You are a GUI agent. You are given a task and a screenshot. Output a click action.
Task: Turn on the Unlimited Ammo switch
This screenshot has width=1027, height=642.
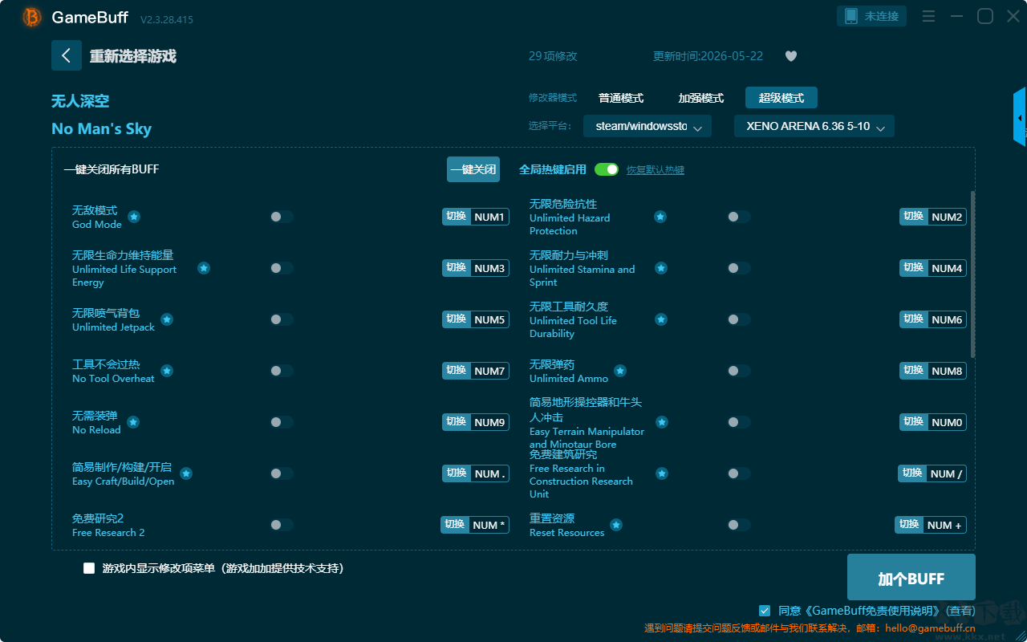tap(739, 371)
